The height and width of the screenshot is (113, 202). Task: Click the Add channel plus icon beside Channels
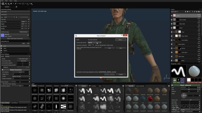point(28,20)
